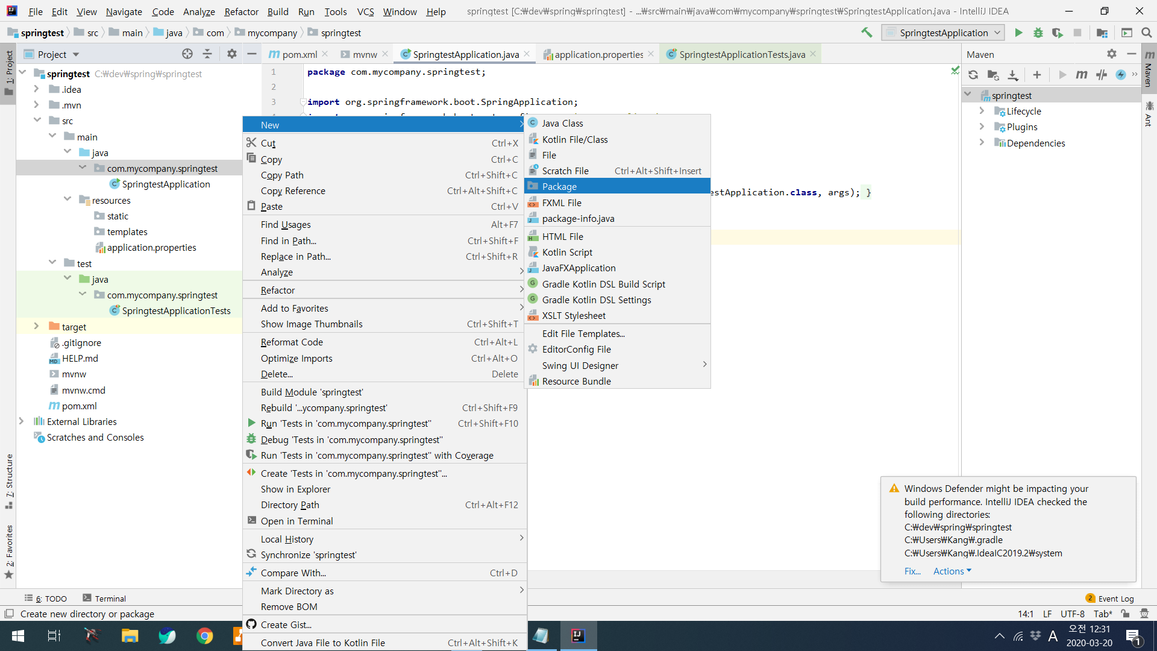The width and height of the screenshot is (1157, 651).
Task: Open the Favorites side tool window
Action: 9,551
